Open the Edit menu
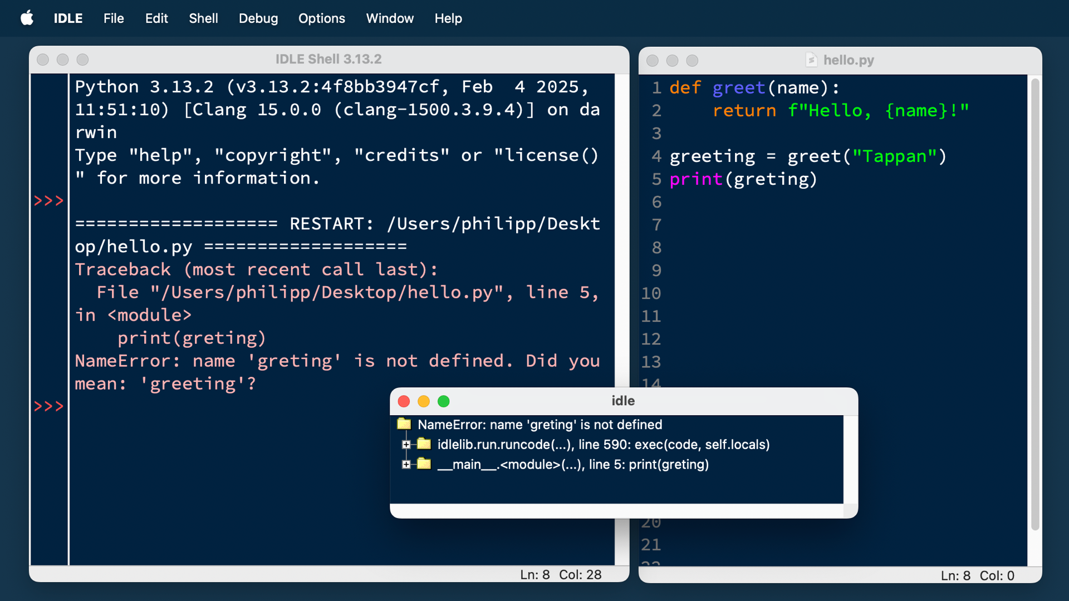 tap(156, 18)
